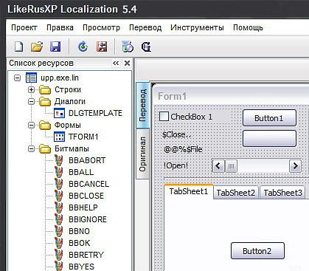Screen dimensions: 309x271
Task: Click the scrollbar right arrow
Action: 295,166
